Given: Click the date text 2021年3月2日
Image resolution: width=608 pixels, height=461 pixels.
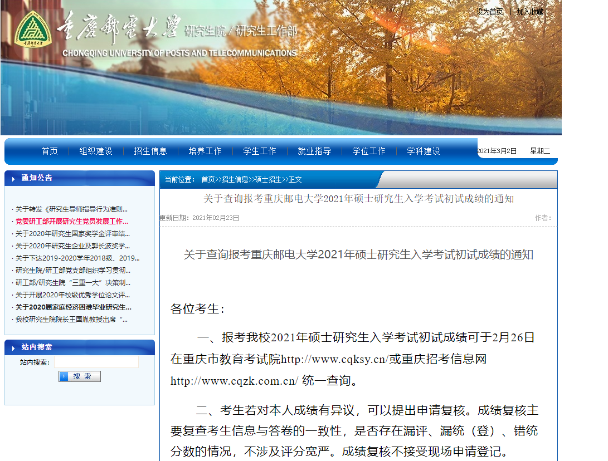Looking at the screenshot, I should click(497, 151).
